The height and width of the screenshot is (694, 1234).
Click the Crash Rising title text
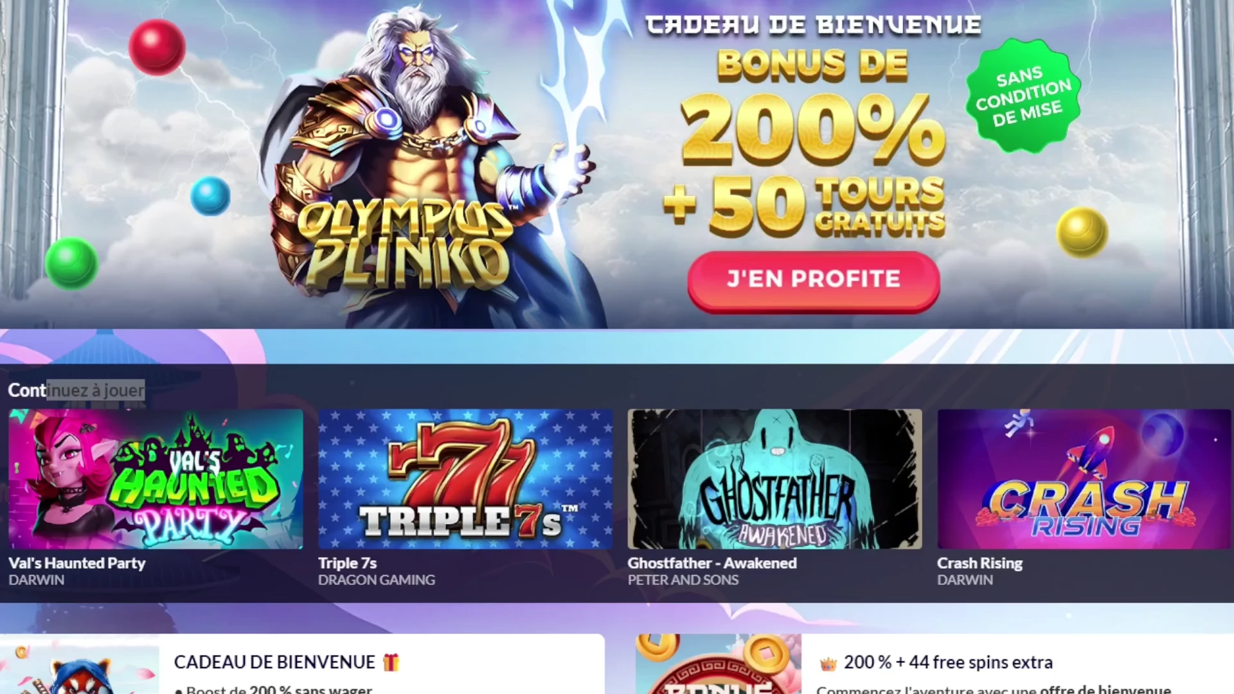click(979, 563)
